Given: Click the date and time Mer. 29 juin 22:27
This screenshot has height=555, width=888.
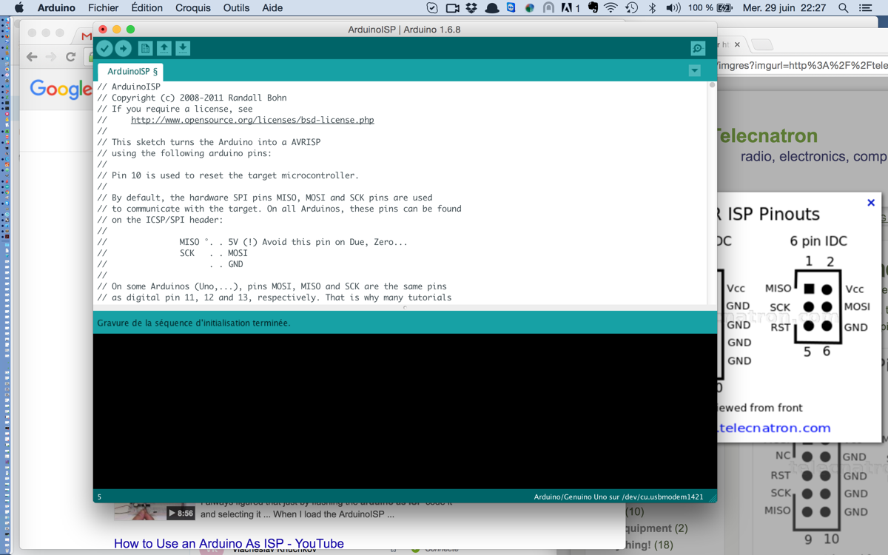Looking at the screenshot, I should click(x=784, y=8).
